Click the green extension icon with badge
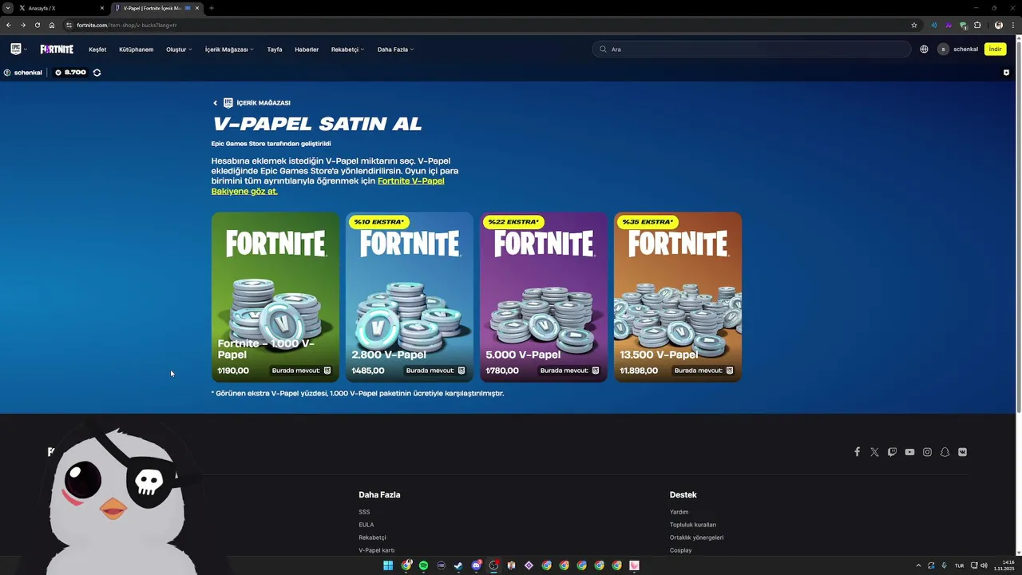Screen dimensions: 1022x575 coord(963,25)
